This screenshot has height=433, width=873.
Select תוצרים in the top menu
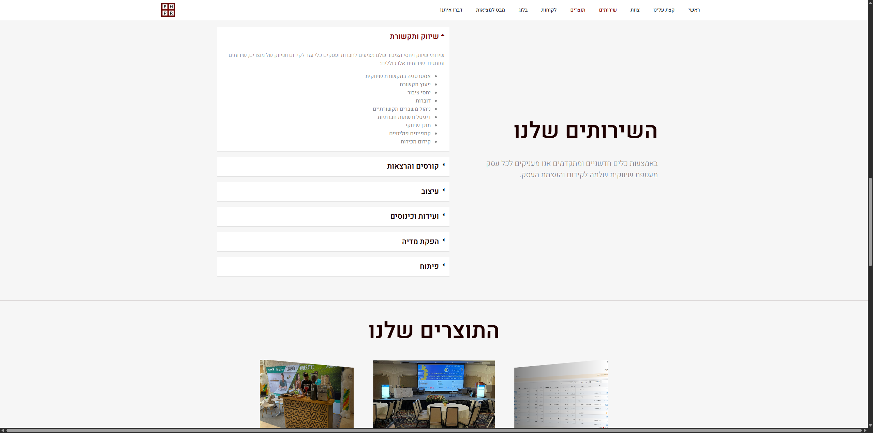click(x=578, y=10)
